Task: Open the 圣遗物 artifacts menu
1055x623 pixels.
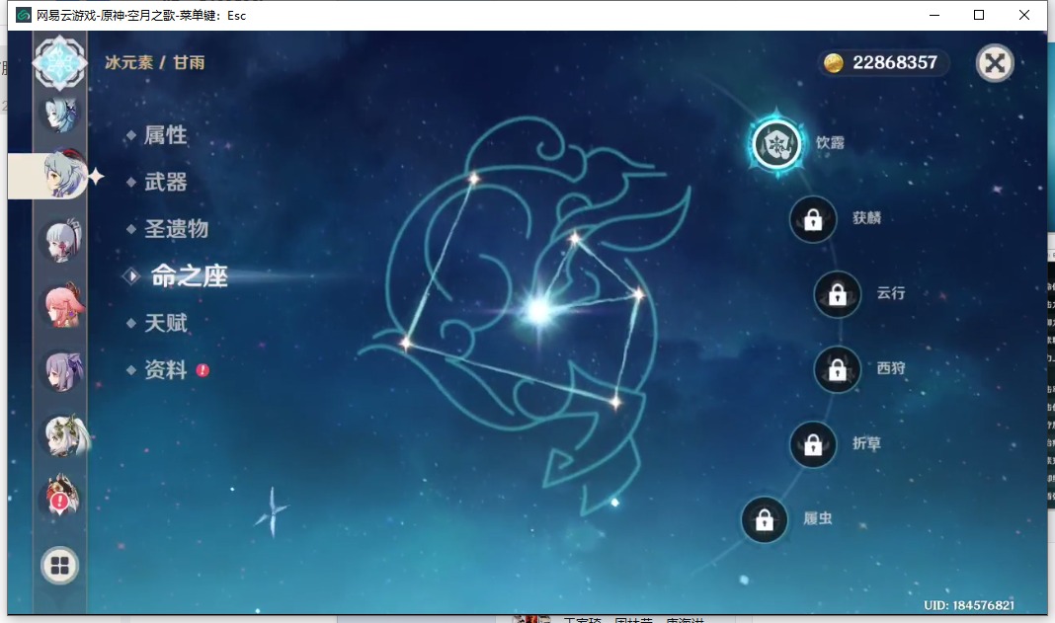Action: point(176,229)
